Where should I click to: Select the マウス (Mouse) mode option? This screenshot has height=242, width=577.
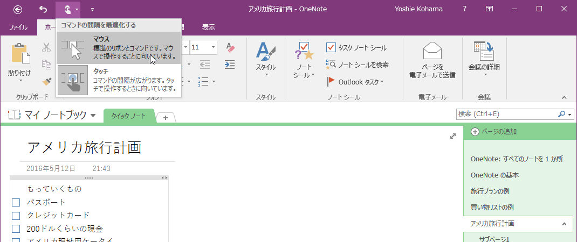coord(119,48)
